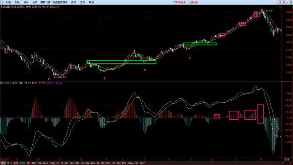Switch indicator to SAR

coord(103,163)
